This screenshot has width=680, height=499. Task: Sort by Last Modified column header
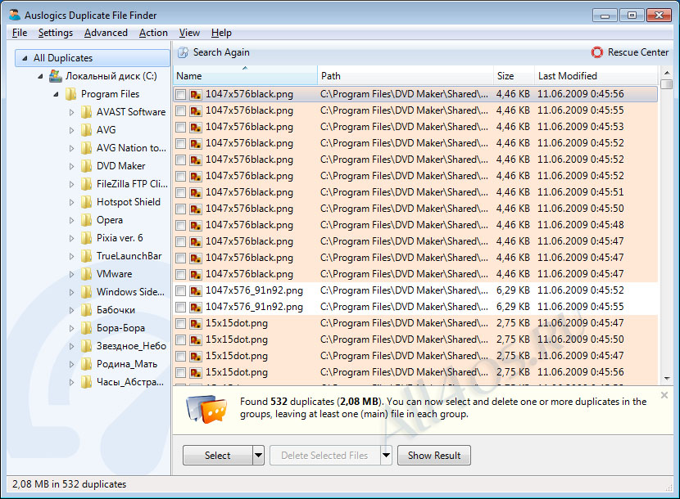(x=596, y=75)
